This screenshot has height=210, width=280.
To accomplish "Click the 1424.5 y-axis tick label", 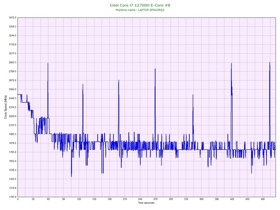I will [13, 179].
